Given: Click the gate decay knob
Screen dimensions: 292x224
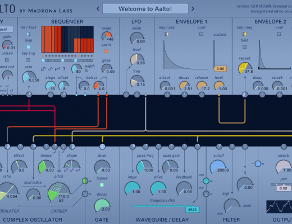Looking at the screenshot, I should (102, 206).
